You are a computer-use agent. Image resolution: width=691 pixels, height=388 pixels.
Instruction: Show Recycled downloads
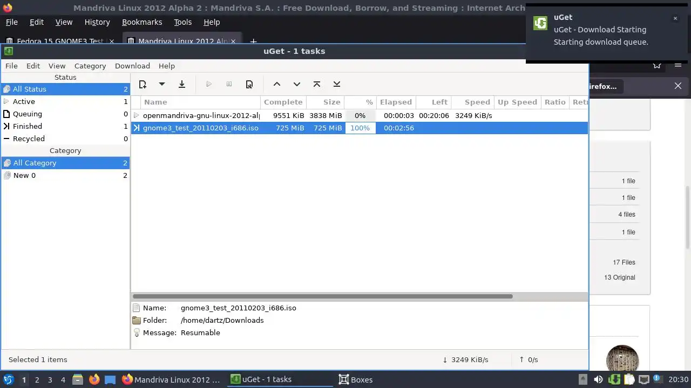coord(65,138)
